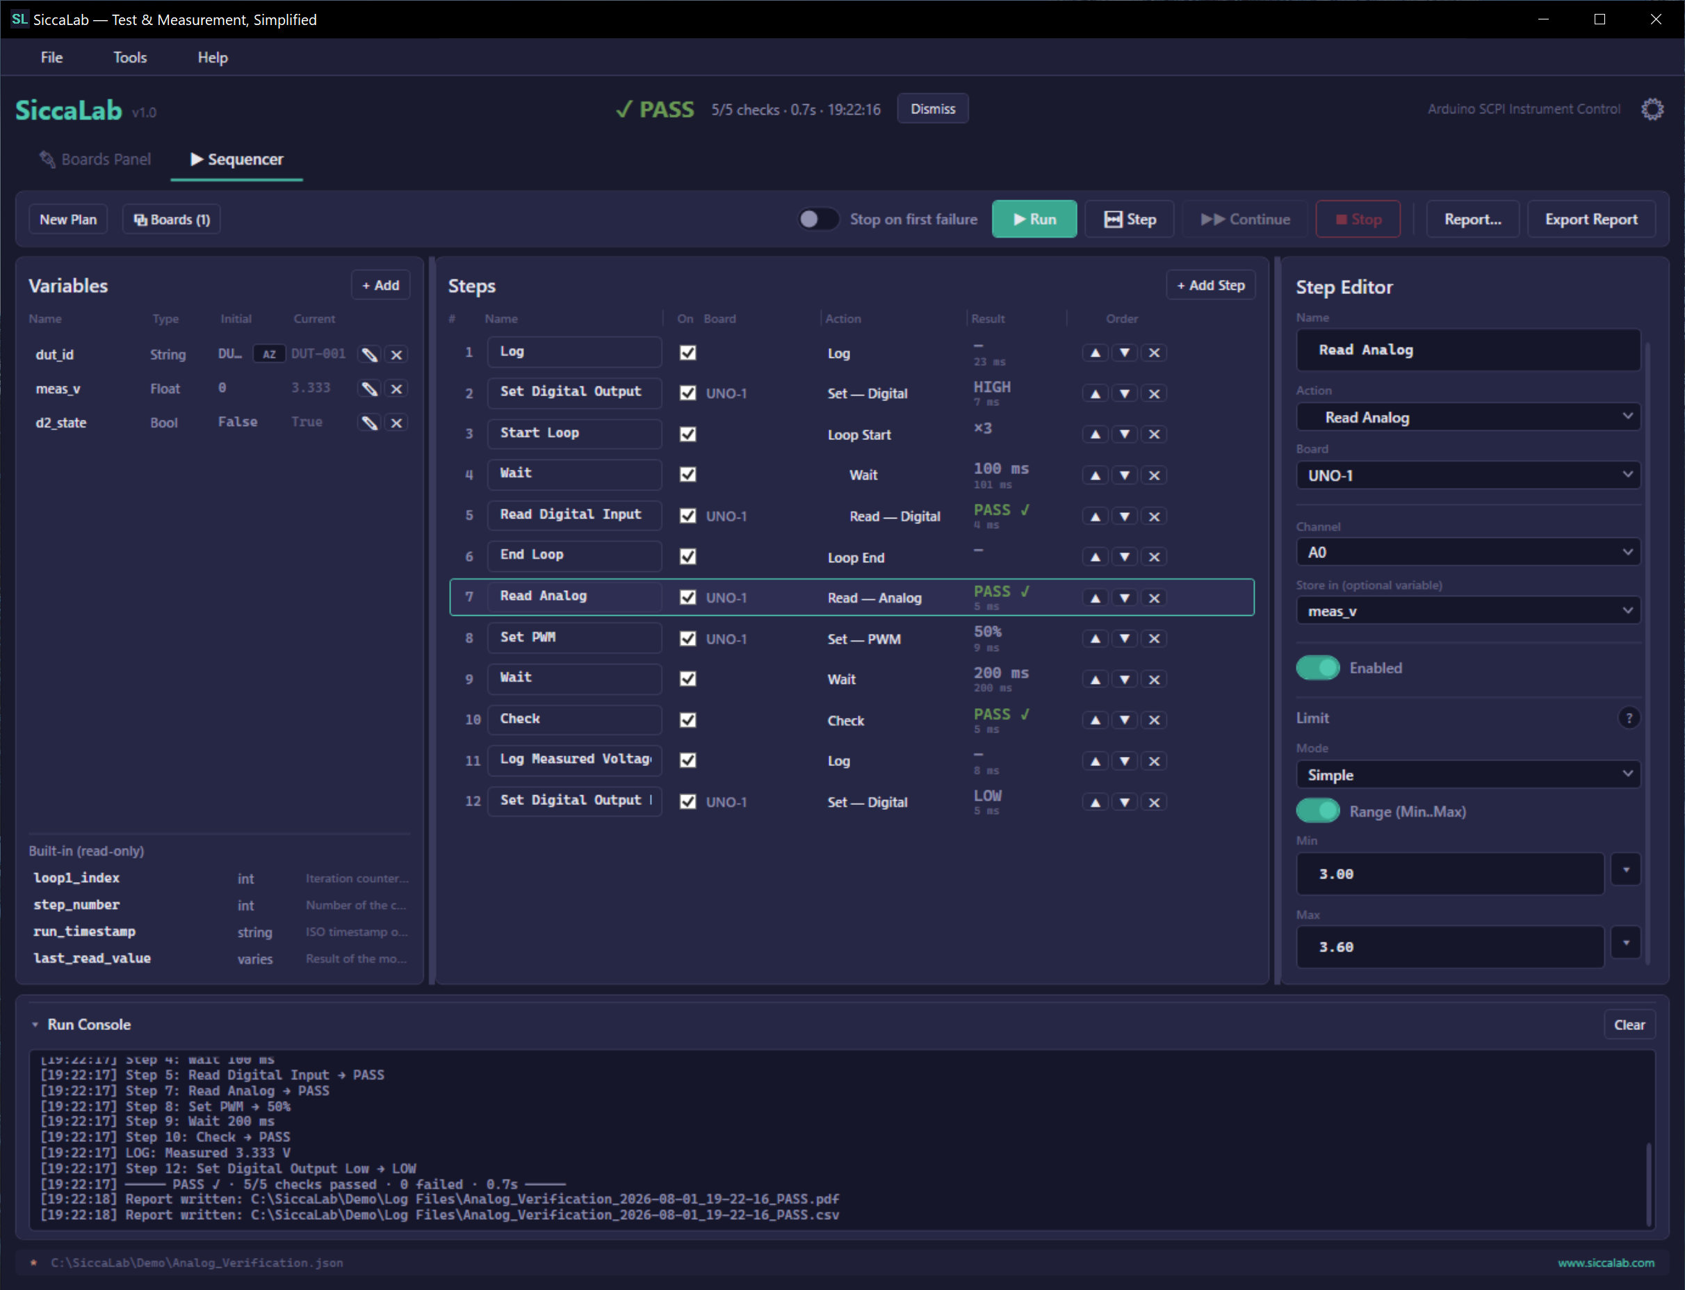Click the Run button
The height and width of the screenshot is (1290, 1685).
pyautogui.click(x=1034, y=219)
